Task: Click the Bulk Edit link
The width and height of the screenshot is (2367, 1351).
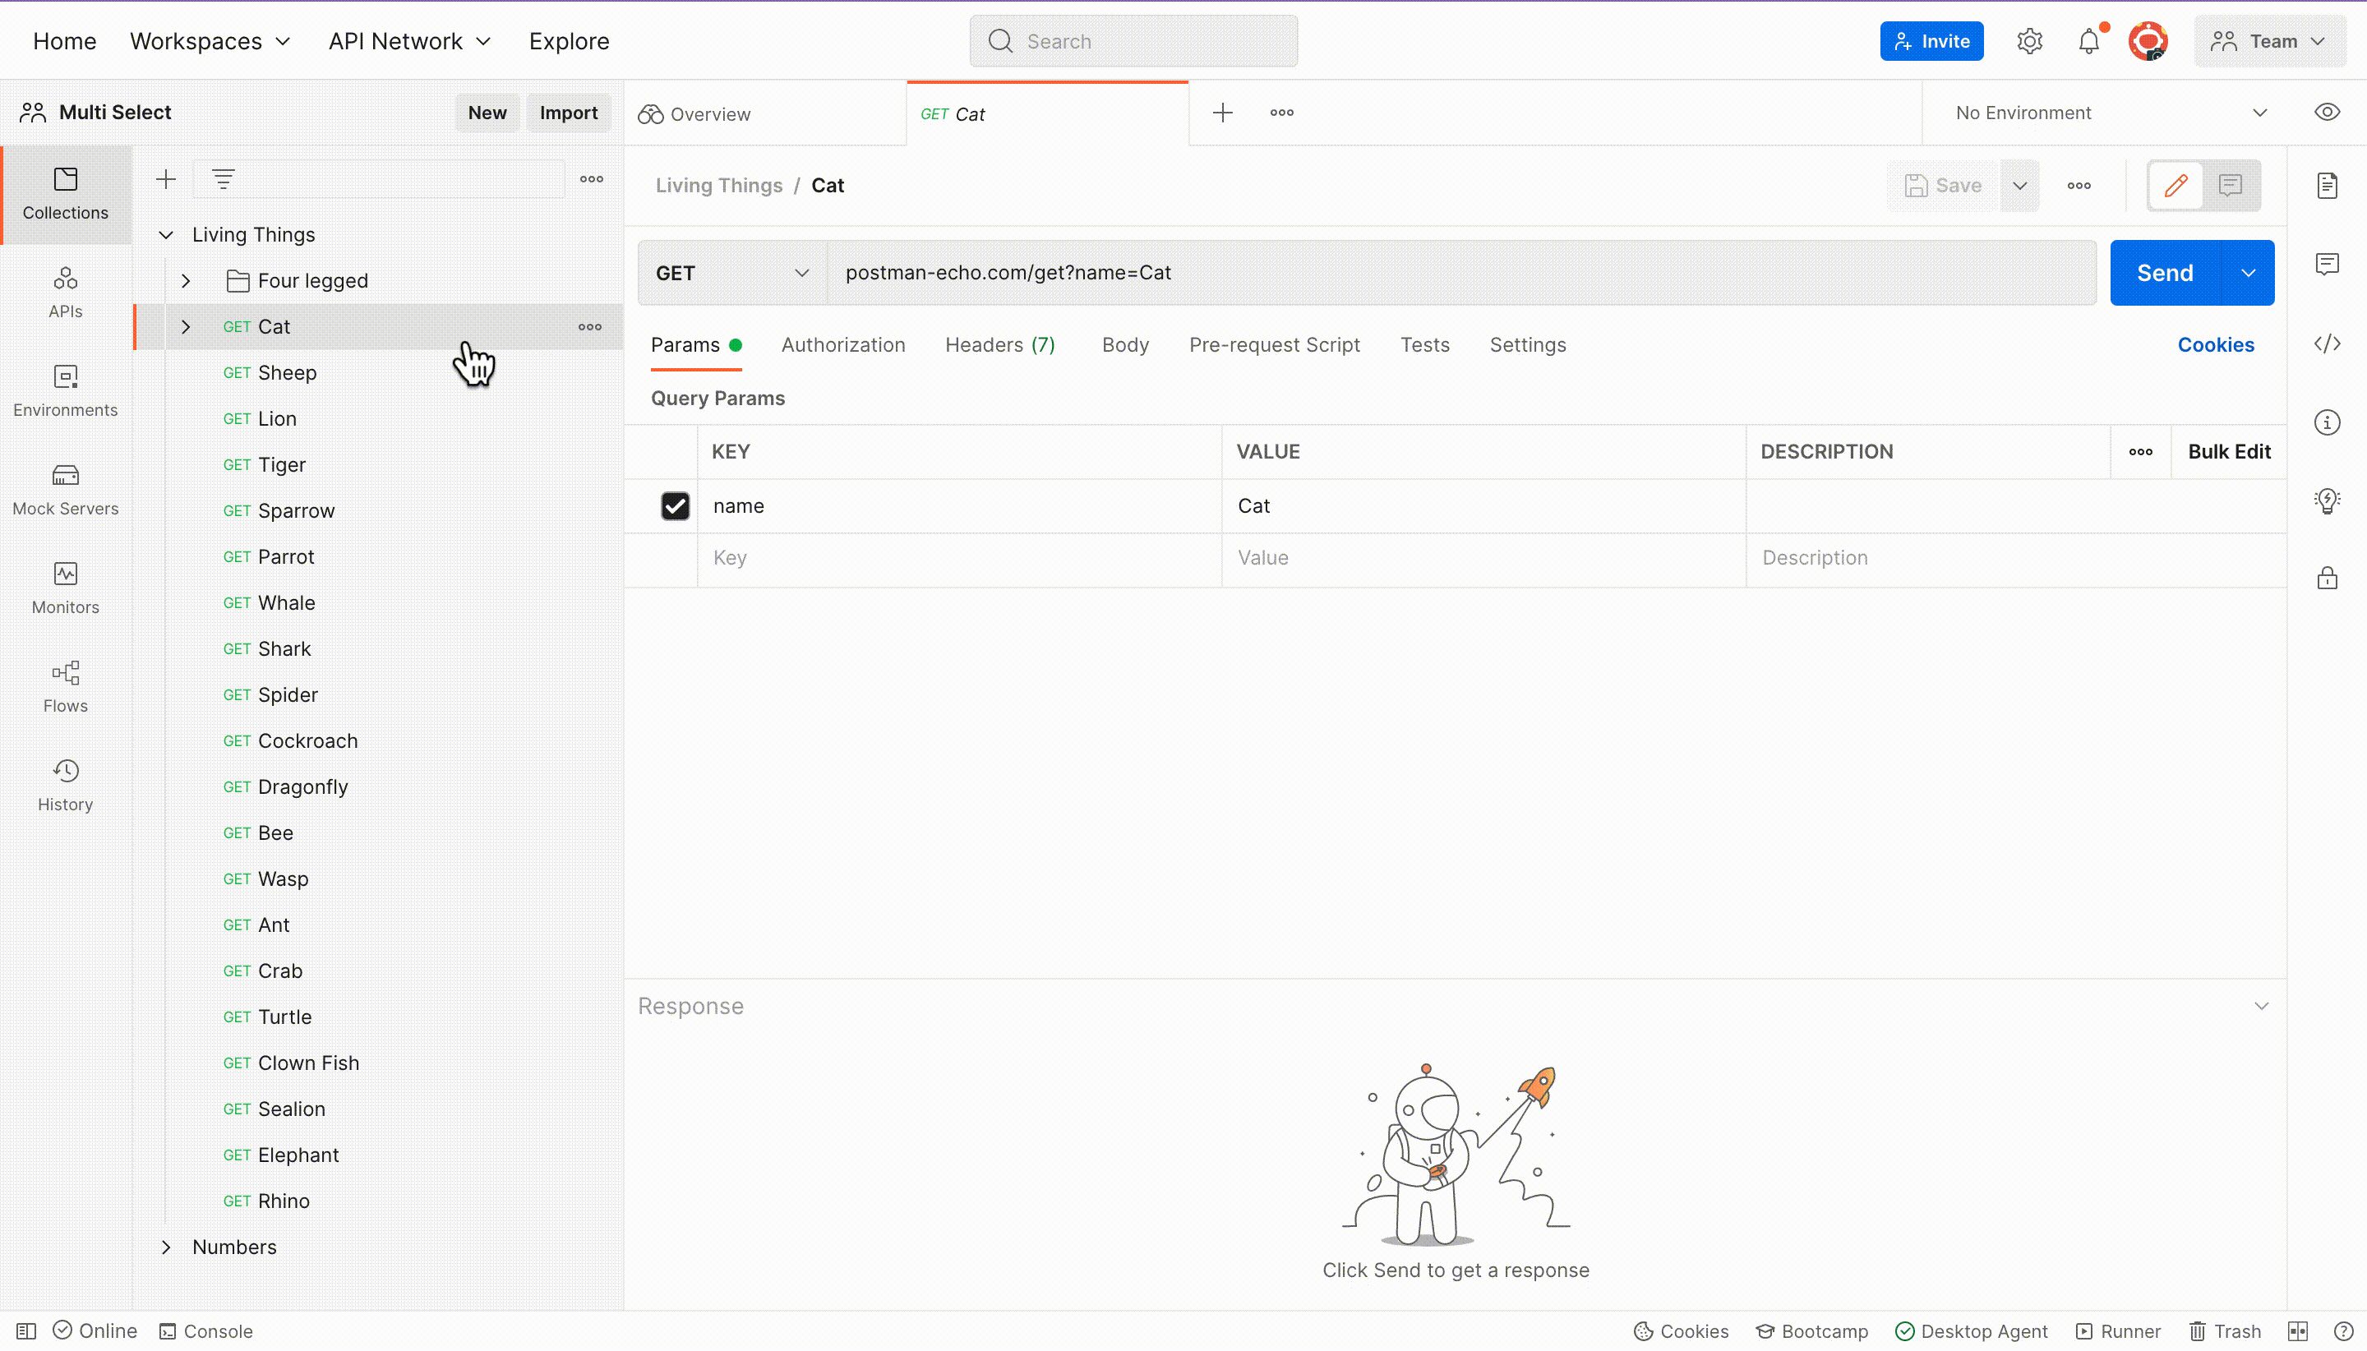Action: (2228, 452)
